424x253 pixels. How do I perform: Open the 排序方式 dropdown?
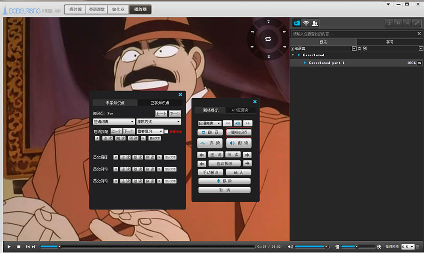[x=158, y=122]
